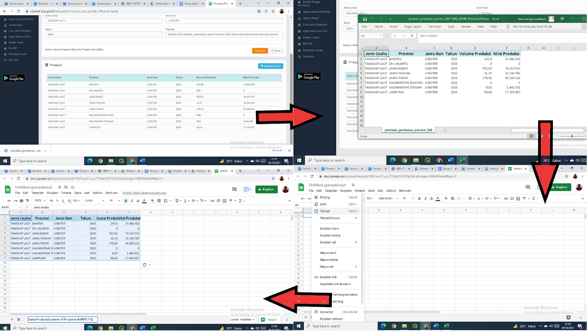Viewport: 587px width, 331px height.
Task: Click Excel's Insert Function fx button
Action: coord(412,36)
